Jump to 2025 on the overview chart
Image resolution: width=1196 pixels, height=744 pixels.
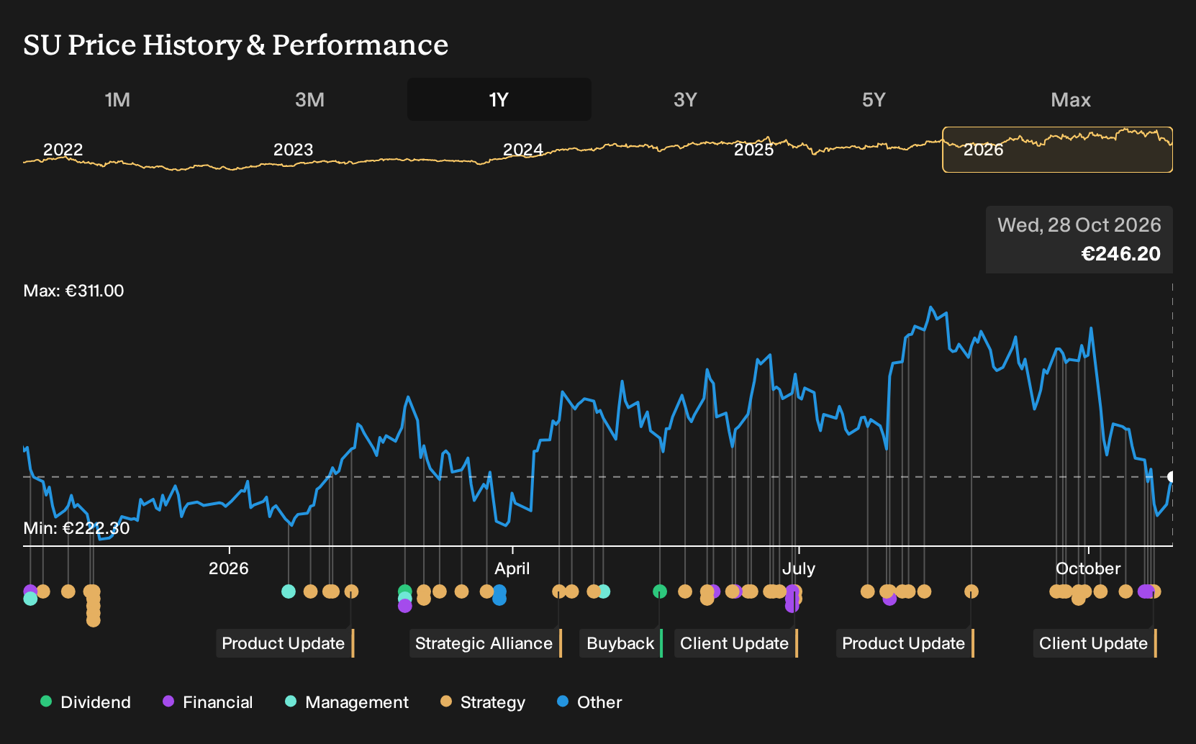tap(753, 150)
